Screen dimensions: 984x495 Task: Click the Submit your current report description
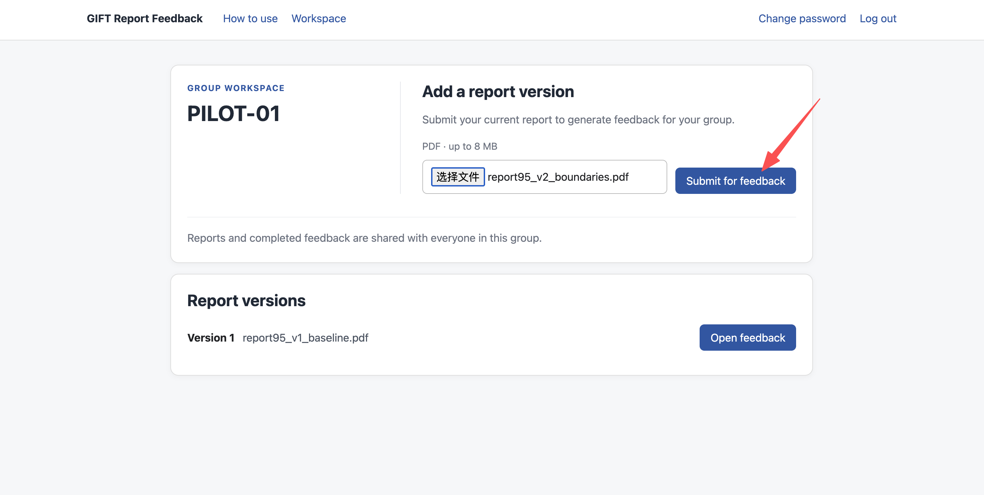click(578, 120)
